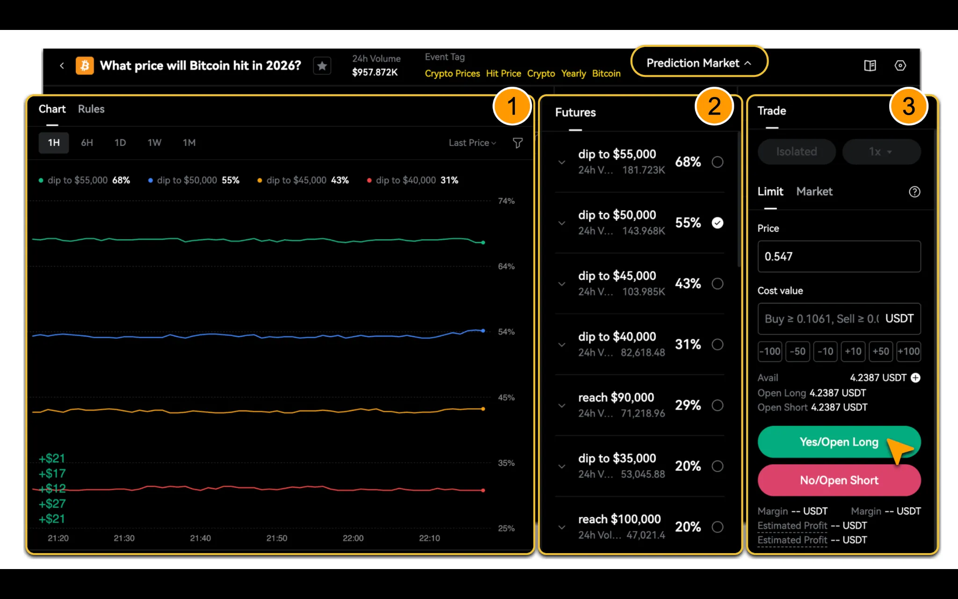Select the reach $90,000 radio button
The width and height of the screenshot is (958, 599).
(717, 405)
